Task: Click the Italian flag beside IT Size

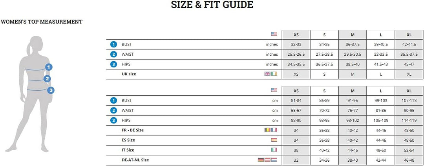Action: click(x=274, y=150)
